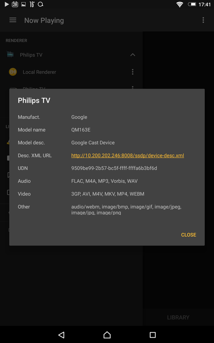Viewport: 214px width, 343px height.
Task: Tap the battery status icon
Action: [192, 4]
